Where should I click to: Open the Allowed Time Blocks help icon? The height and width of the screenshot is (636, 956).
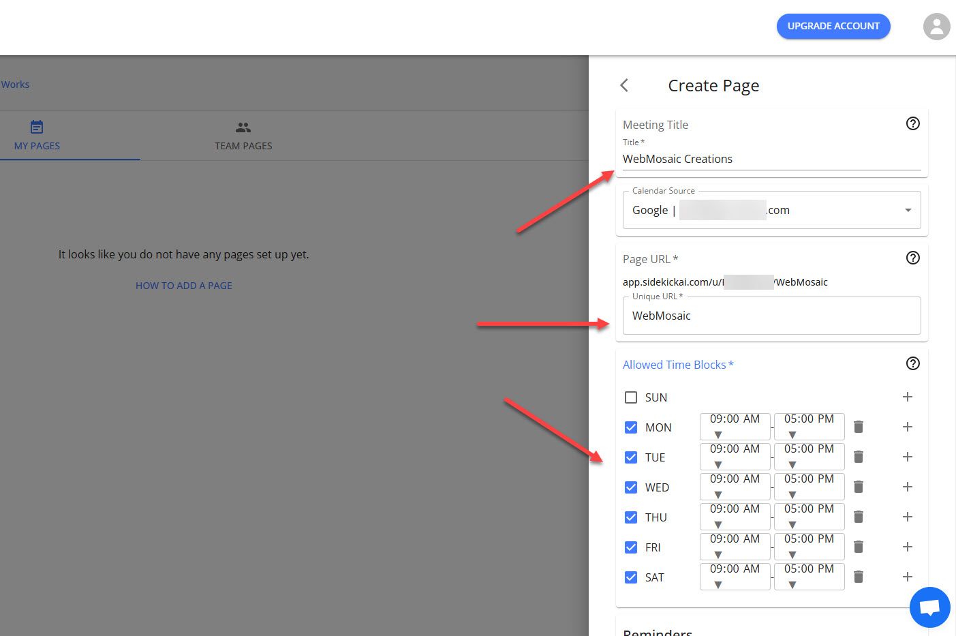click(913, 363)
